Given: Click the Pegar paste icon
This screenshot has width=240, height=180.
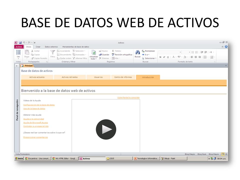Looking at the screenshot, I should 27,52.
